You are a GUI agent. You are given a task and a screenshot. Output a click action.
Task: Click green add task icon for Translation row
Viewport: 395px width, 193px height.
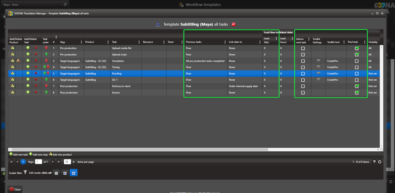click(x=28, y=61)
